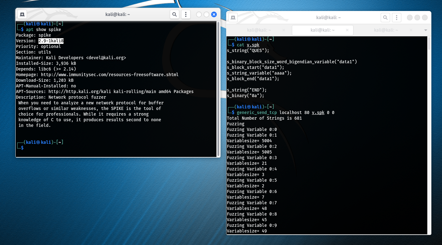Close the apt show spike terminal window
The image size is (442, 245).
214,14
